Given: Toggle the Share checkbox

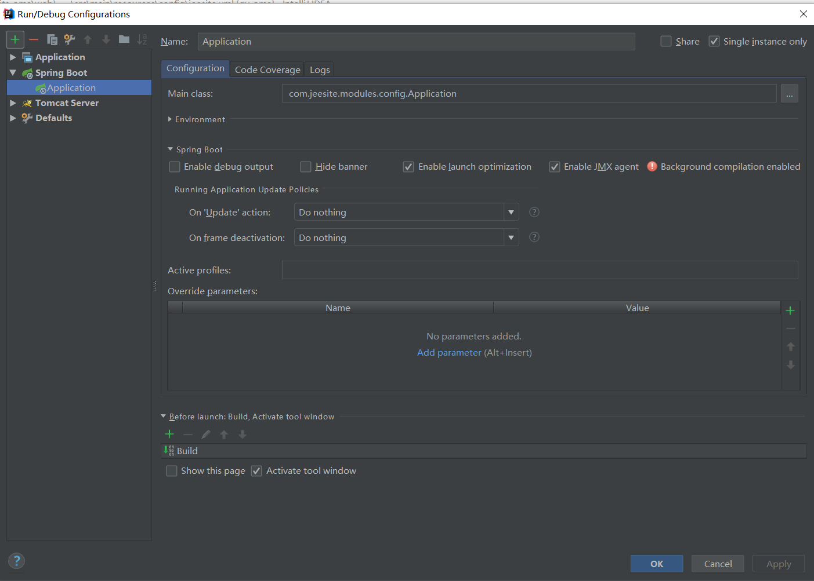Looking at the screenshot, I should (666, 41).
